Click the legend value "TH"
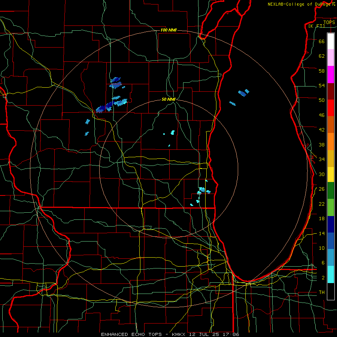 322,292
